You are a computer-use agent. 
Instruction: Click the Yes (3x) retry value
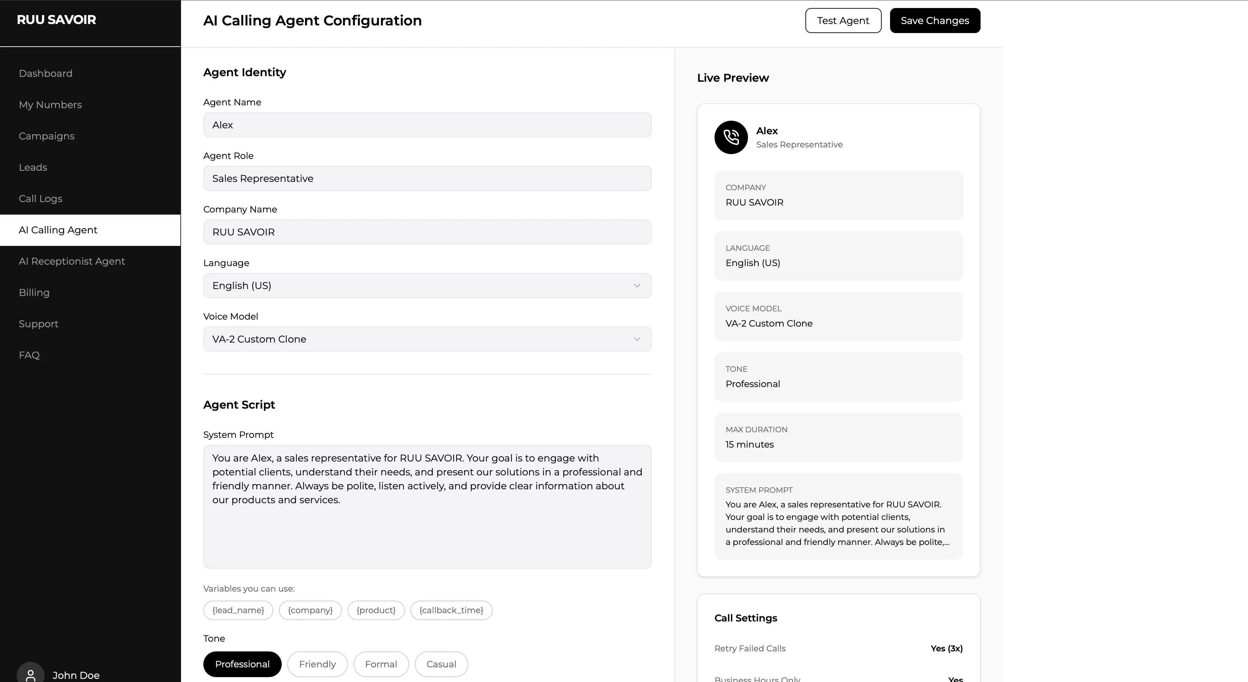(946, 649)
